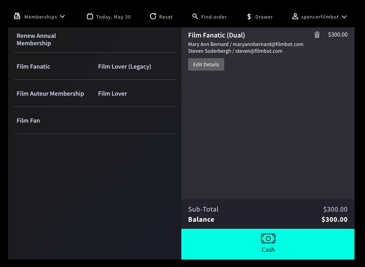The width and height of the screenshot is (365, 267).
Task: Click Steven Soderbergh member line
Action: pos(235,51)
